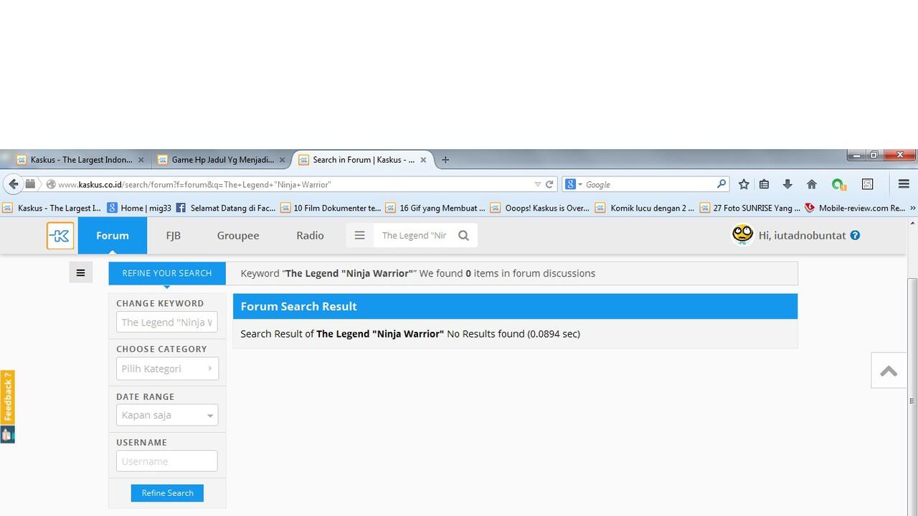Viewport: 918px width, 516px height.
Task: Reload the page with refresh icon
Action: coord(549,184)
